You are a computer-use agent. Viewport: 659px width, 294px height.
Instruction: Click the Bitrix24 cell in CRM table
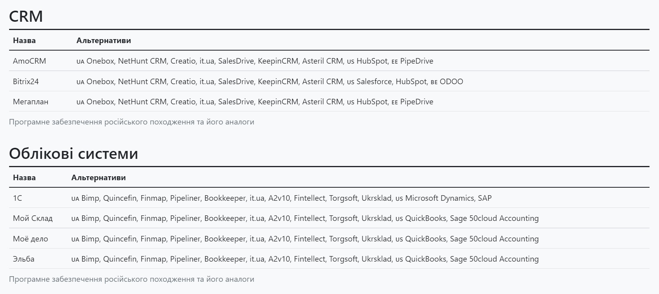[26, 81]
